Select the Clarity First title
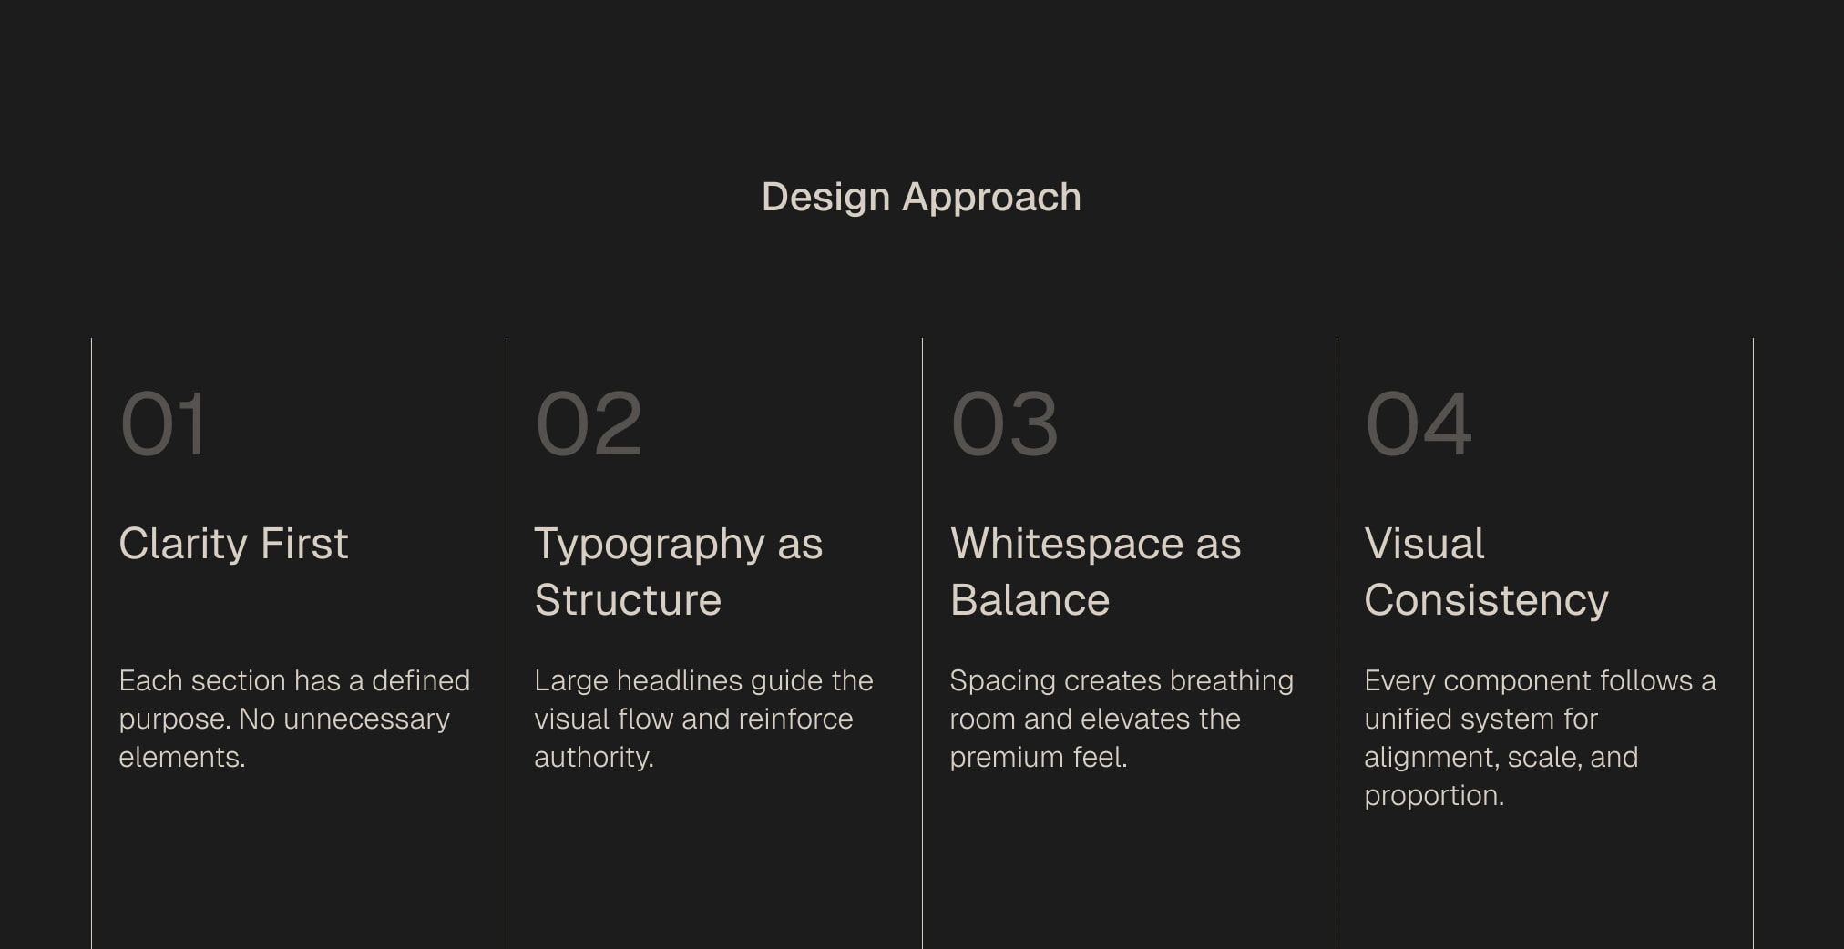 pyautogui.click(x=233, y=544)
